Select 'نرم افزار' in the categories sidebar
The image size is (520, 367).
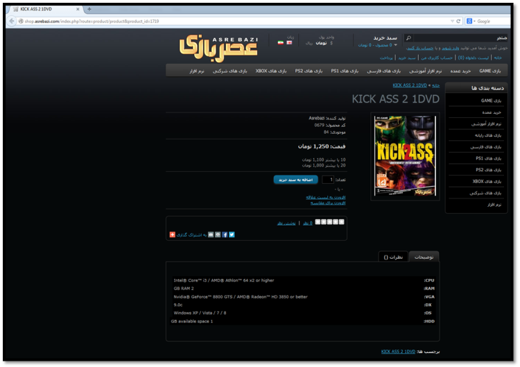click(494, 205)
